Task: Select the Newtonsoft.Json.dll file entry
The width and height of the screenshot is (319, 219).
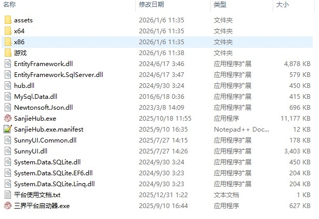Action: 43,108
